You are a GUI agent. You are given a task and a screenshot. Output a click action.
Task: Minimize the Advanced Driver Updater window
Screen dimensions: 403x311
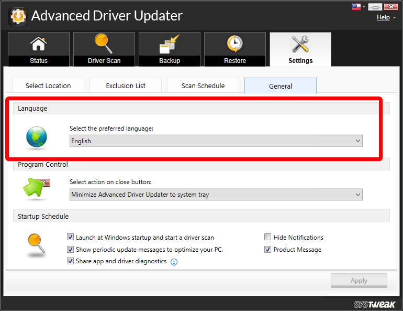point(375,7)
